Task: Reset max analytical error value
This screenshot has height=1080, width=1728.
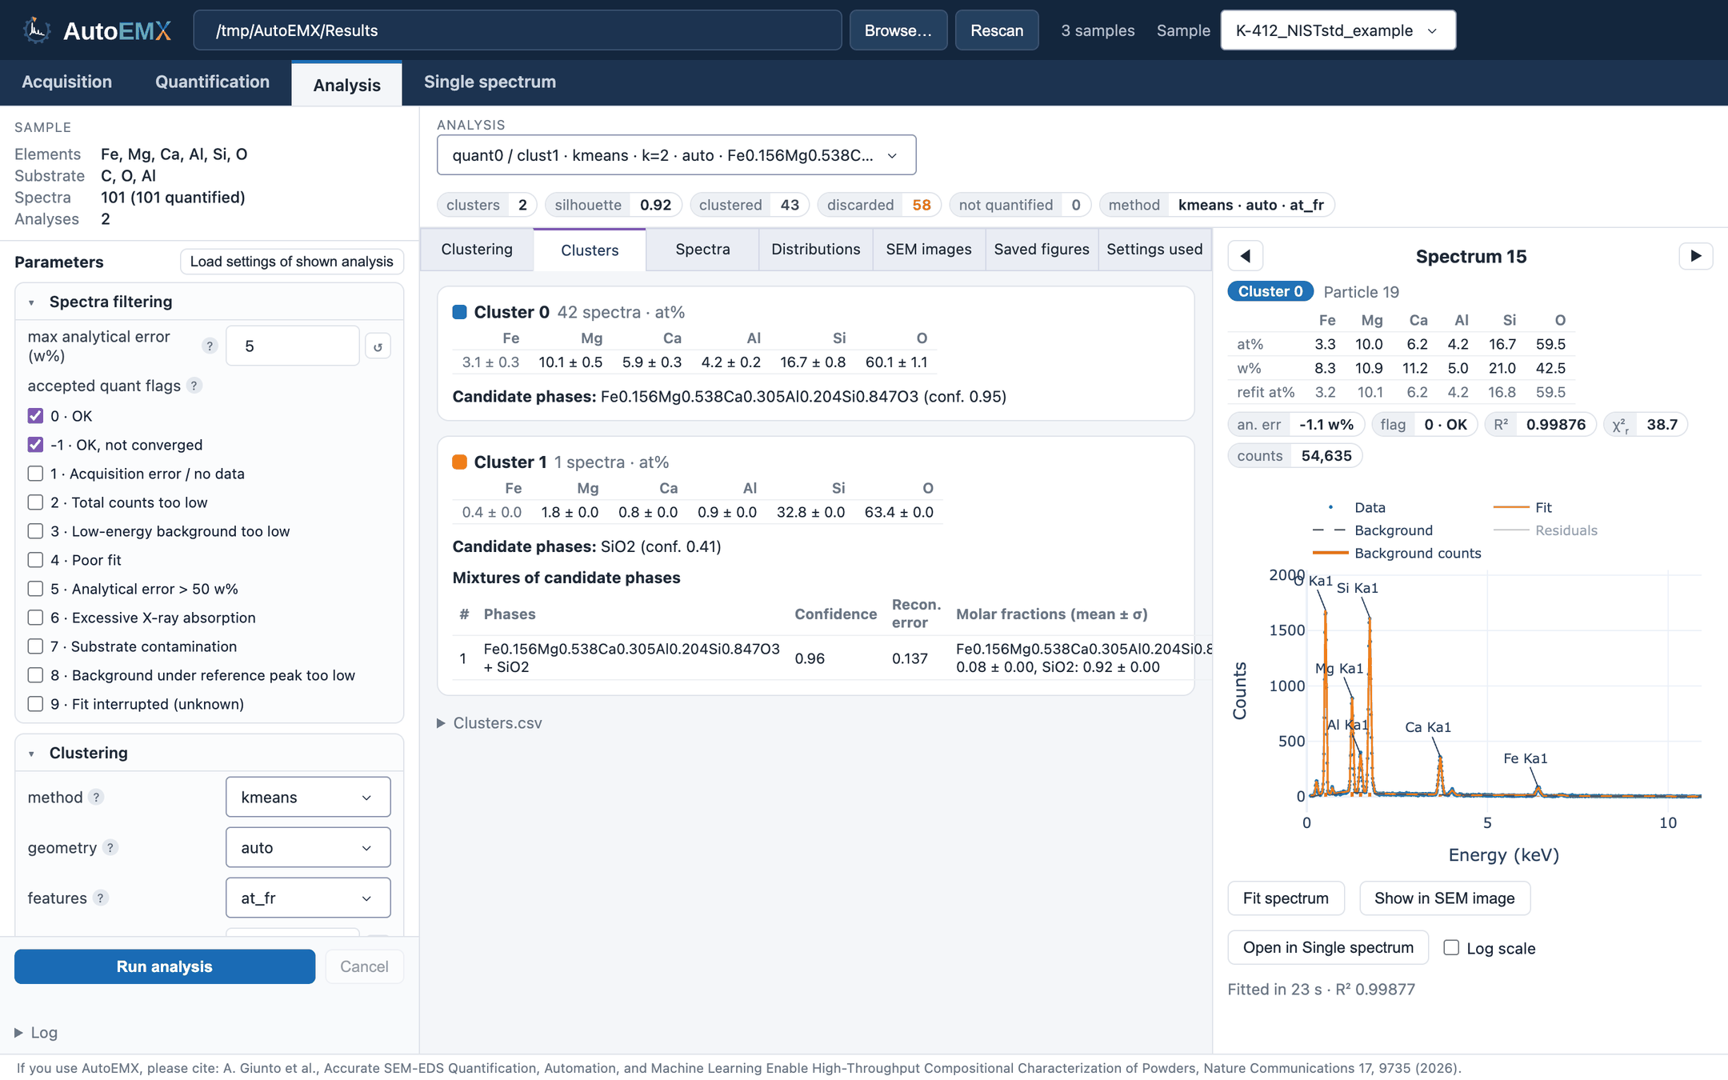Action: click(x=378, y=346)
